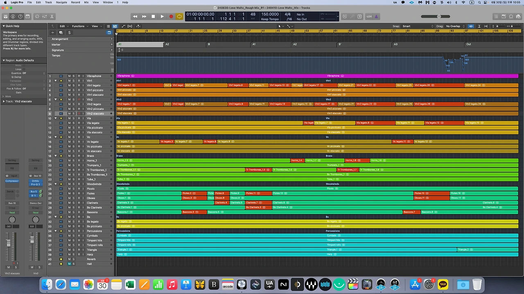Toggle the blue Waveform Zoom button
Screen dimensions: 524x294
pyautogui.click(x=471, y=26)
